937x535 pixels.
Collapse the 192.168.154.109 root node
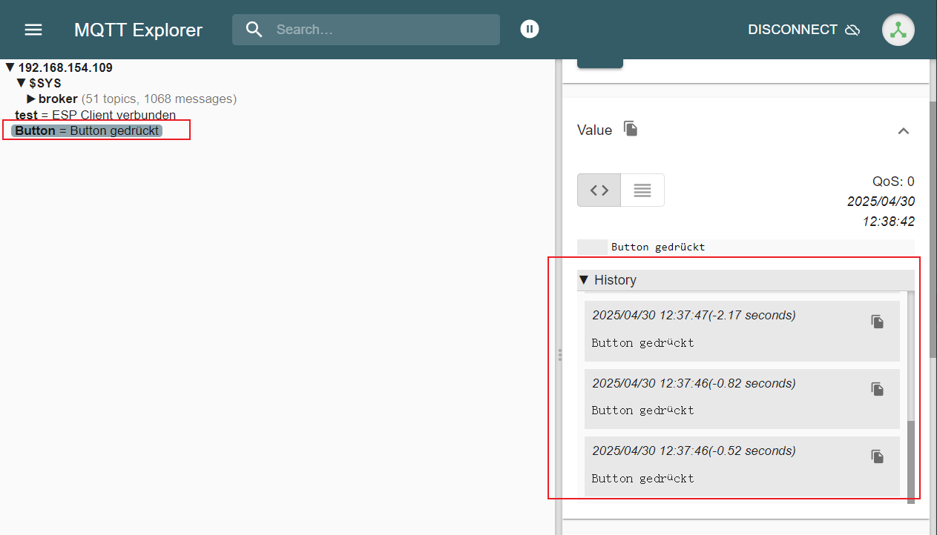[x=10, y=67]
